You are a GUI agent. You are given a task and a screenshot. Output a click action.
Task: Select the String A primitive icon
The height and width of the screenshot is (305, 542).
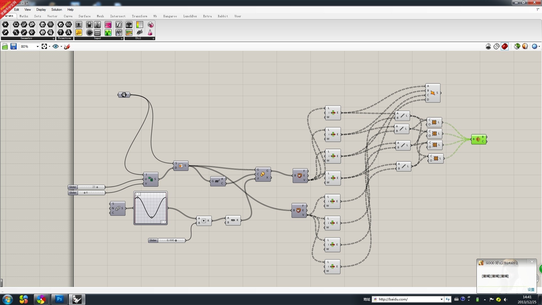click(69, 32)
